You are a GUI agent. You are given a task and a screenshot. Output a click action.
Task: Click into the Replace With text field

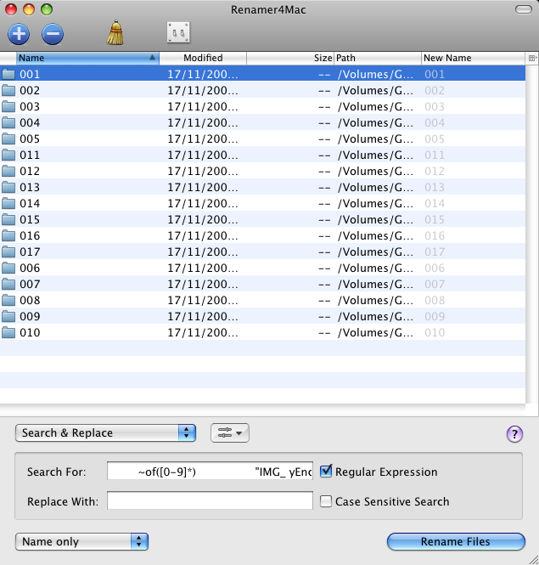[210, 501]
